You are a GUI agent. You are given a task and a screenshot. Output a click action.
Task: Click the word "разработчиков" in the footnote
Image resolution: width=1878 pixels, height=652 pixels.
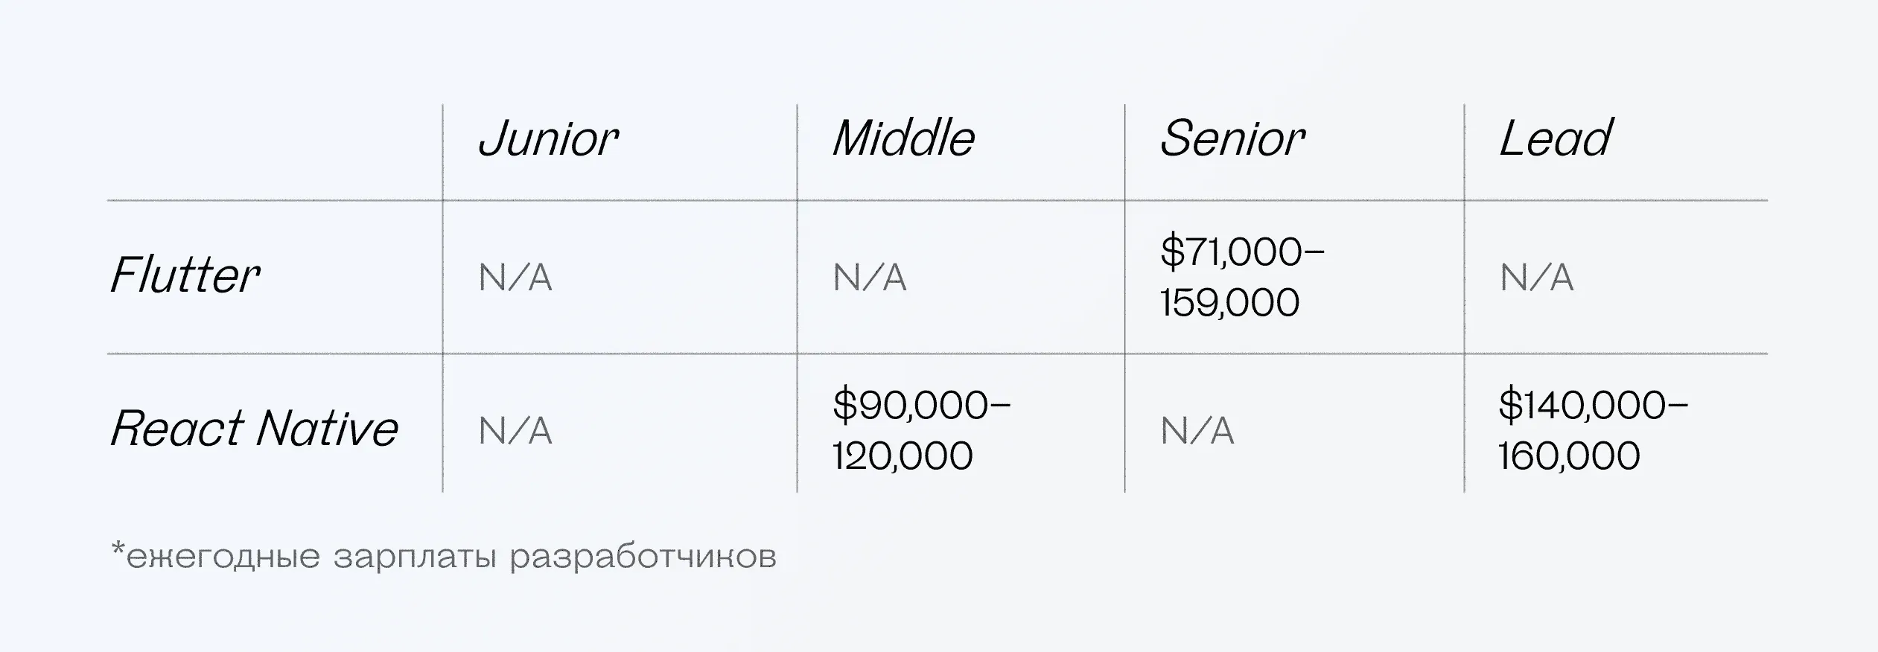pos(643,557)
